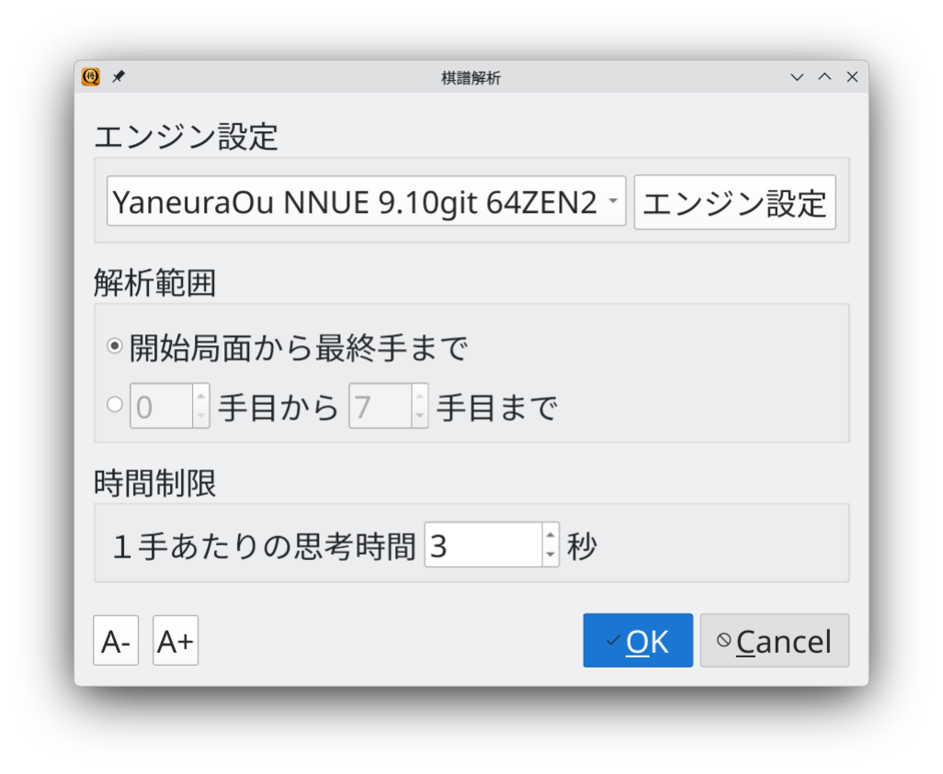943x774 pixels.
Task: Close the 棋譜解析 dialog
Action: pyautogui.click(x=852, y=77)
